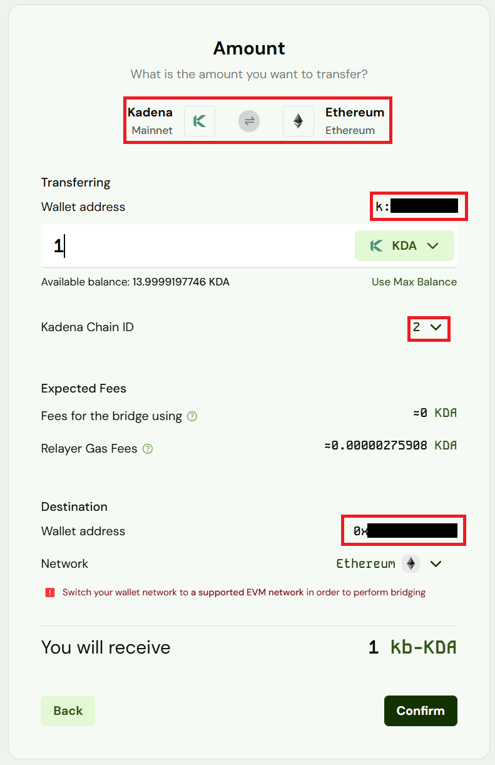
Task: Go Back to the previous step
Action: coord(68,711)
